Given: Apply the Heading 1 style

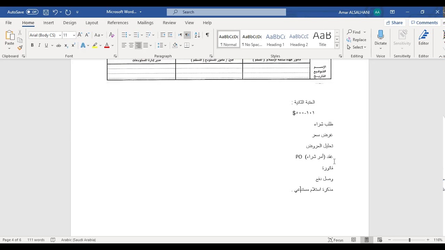Looking at the screenshot, I should tap(275, 39).
